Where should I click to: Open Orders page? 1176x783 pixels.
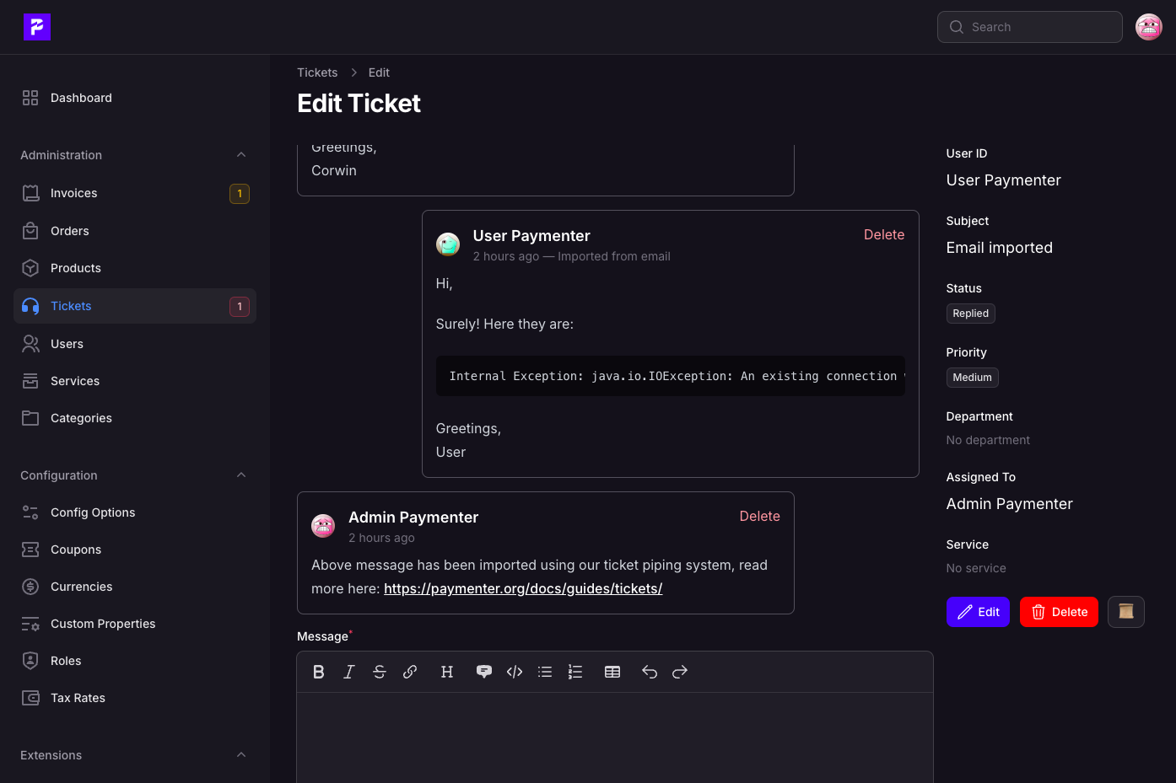tap(135, 231)
